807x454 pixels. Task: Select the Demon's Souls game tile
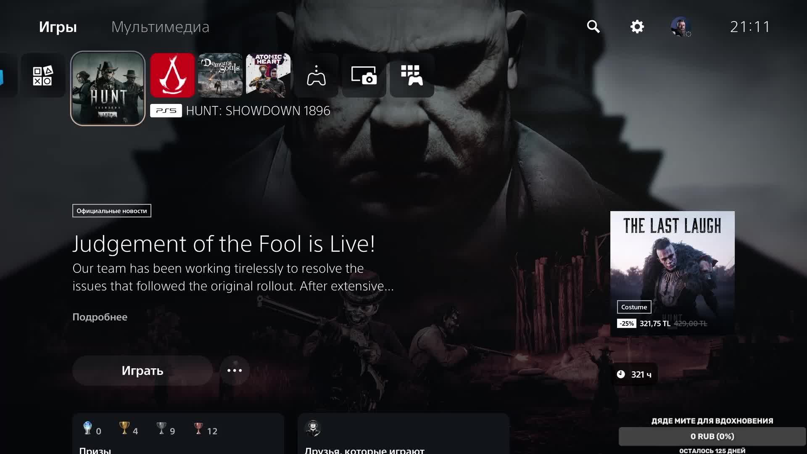[220, 75]
